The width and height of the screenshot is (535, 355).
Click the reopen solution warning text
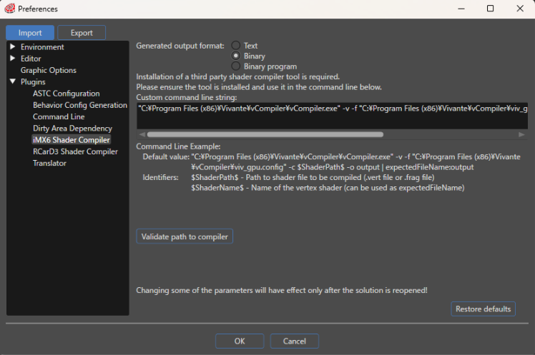click(x=282, y=290)
